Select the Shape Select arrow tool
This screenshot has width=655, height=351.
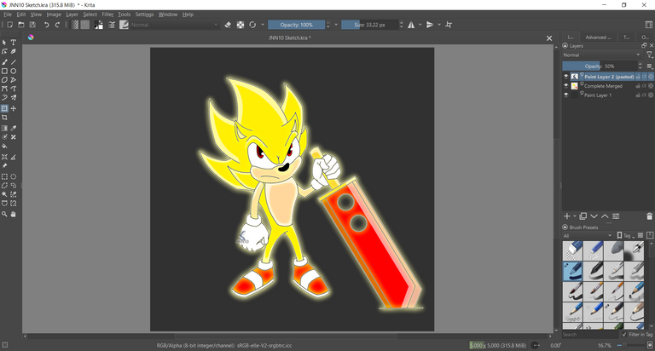(x=4, y=42)
